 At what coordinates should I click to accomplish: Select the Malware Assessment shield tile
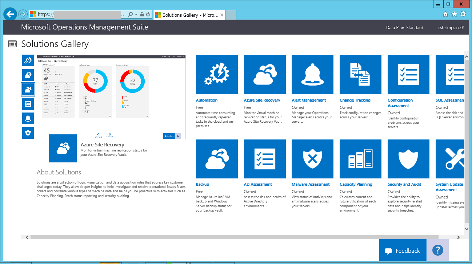click(312, 159)
